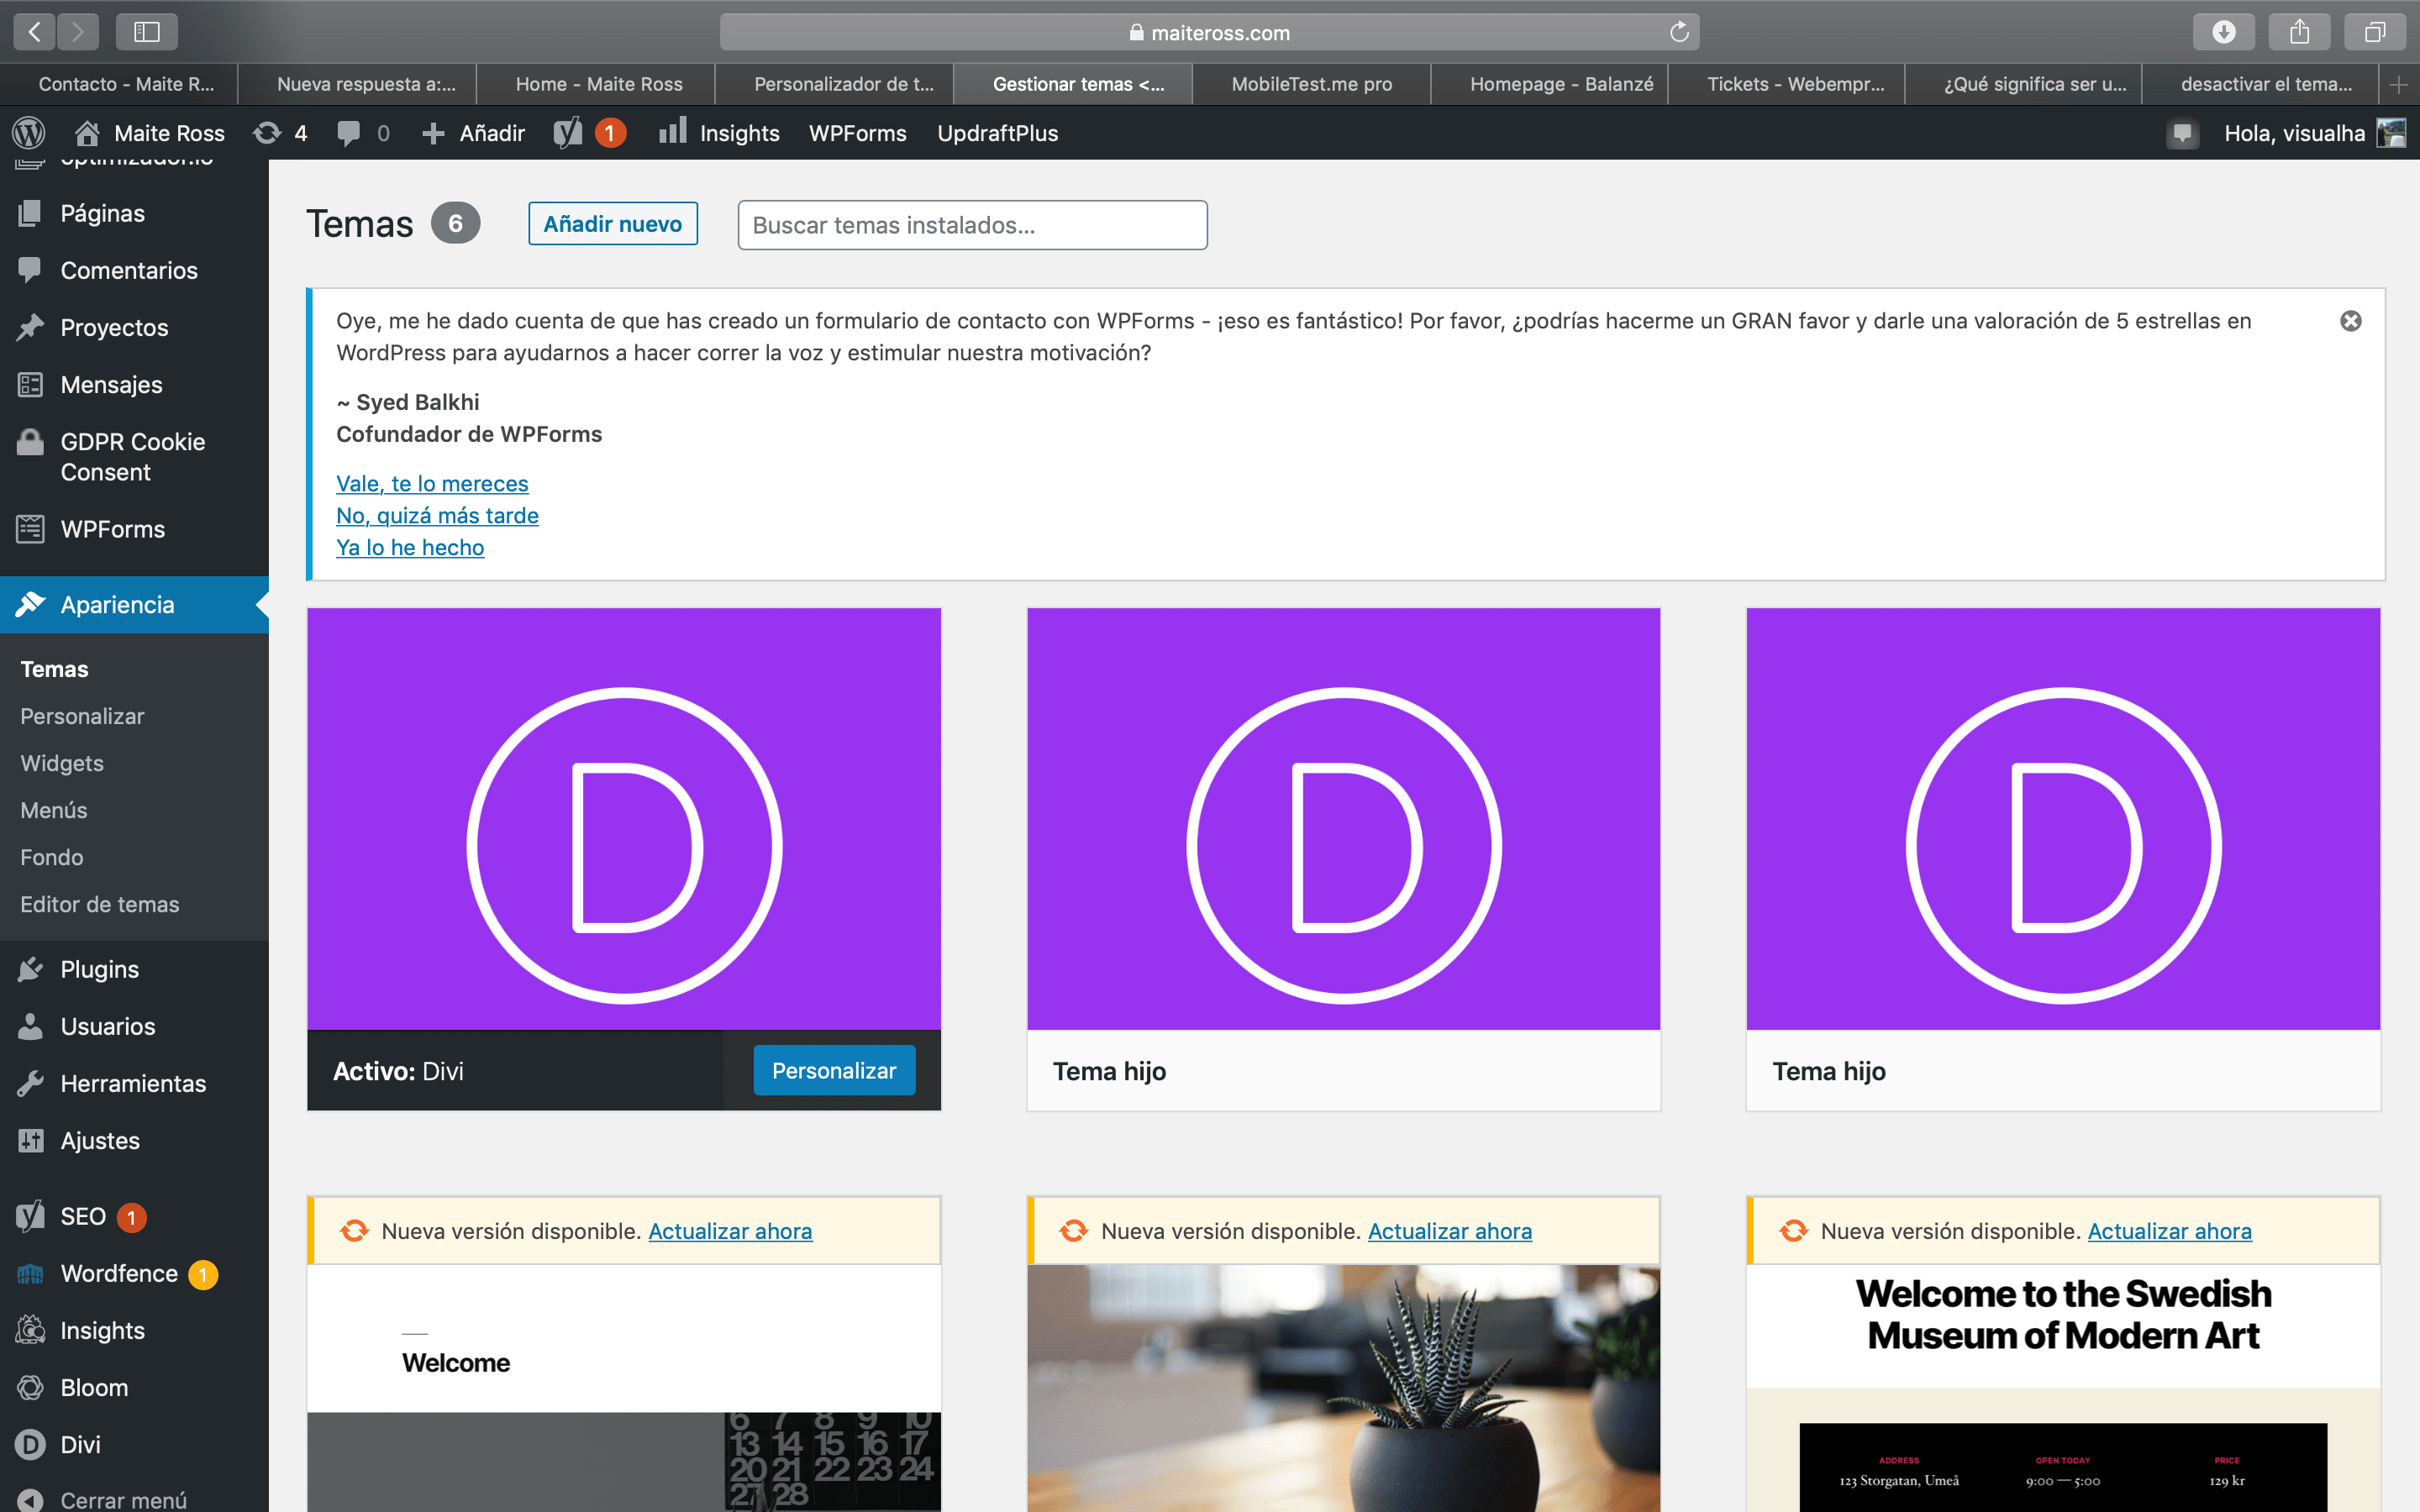Click the Divi D icon in sidebar
The width and height of the screenshot is (2420, 1512).
click(30, 1445)
